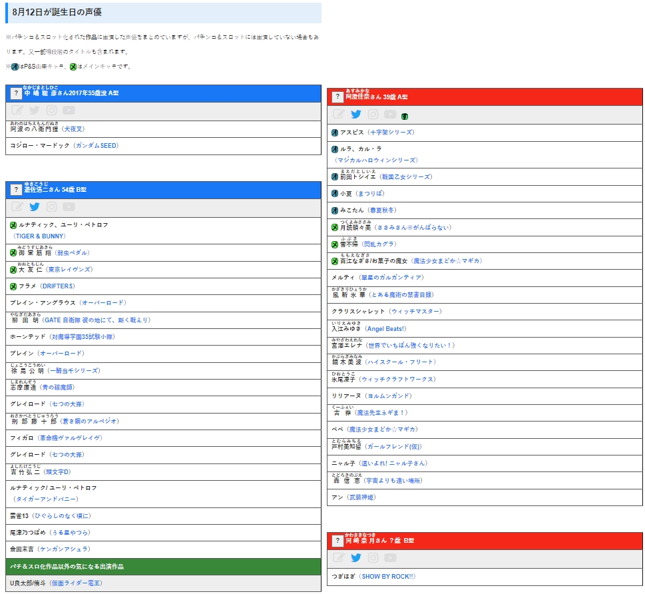This screenshot has width=645, height=594.
Task: Open the 閃乱カグラ link
Action: click(x=379, y=244)
